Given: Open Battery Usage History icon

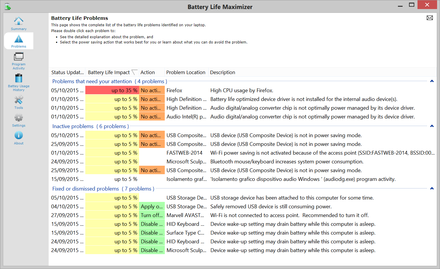Looking at the screenshot, I should click(19, 78).
